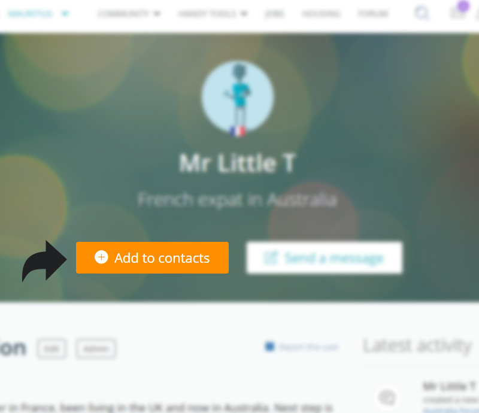Image resolution: width=479 pixels, height=413 pixels.
Task: Click Mr Little T name in Latest activity
Action: [x=450, y=387]
